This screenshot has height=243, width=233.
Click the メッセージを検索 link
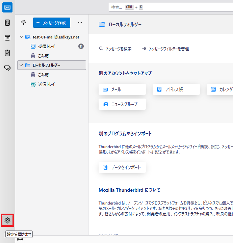pyautogui.click(x=115, y=49)
